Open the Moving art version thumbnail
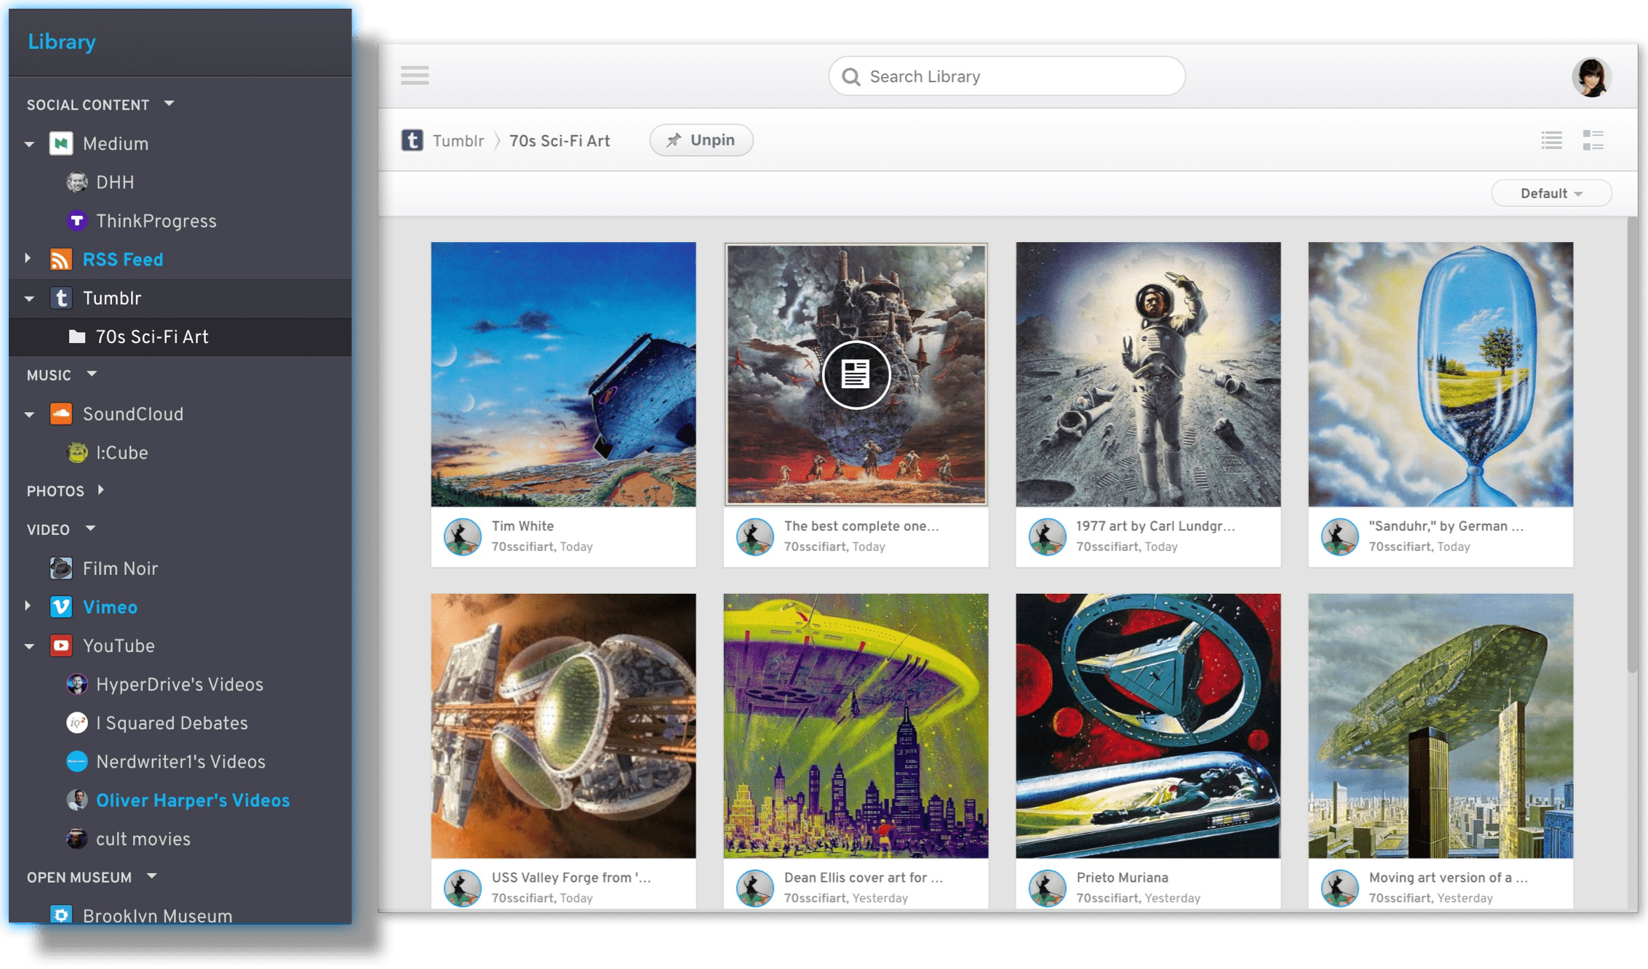The height and width of the screenshot is (969, 1648). tap(1441, 725)
